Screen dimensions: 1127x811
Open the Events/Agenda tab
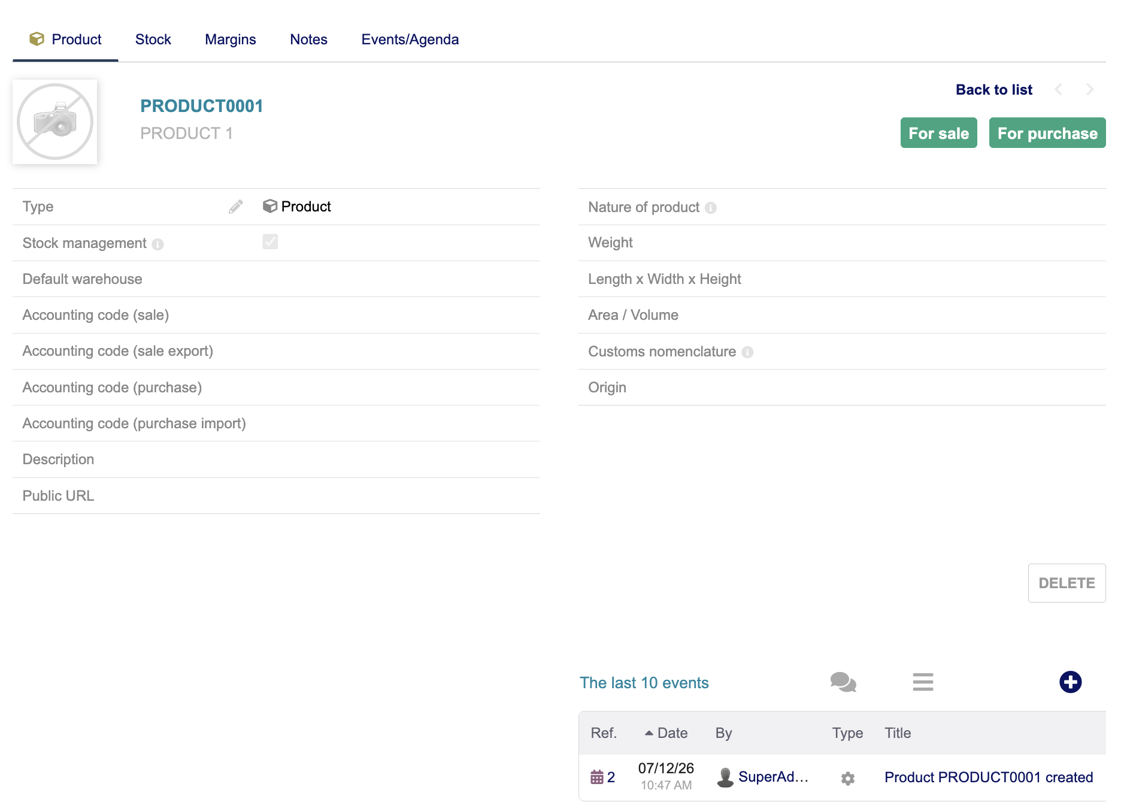410,40
